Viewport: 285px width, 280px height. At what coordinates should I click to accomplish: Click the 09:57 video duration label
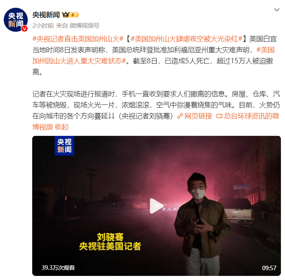tap(269, 268)
